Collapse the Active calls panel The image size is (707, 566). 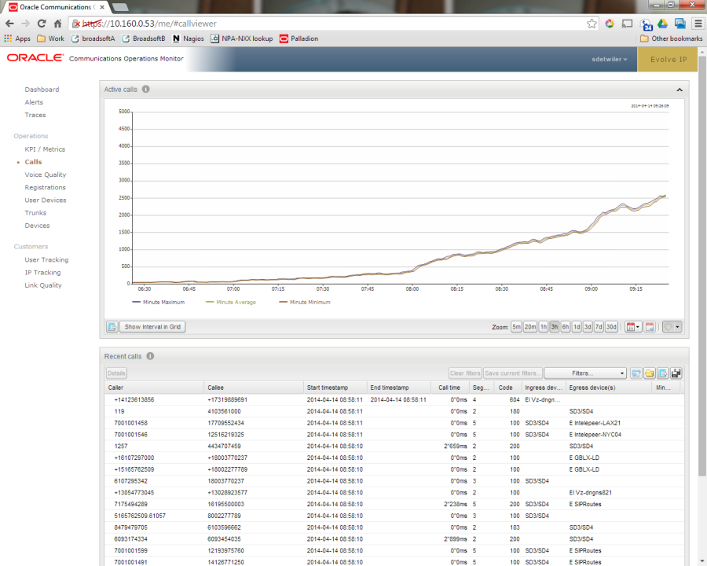(680, 90)
